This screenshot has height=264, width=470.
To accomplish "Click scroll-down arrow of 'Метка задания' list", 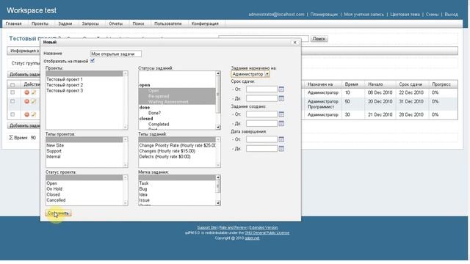I will pos(218,204).
